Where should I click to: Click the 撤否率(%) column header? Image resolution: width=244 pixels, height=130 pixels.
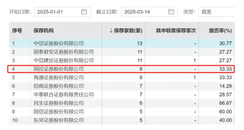[x=220, y=31]
